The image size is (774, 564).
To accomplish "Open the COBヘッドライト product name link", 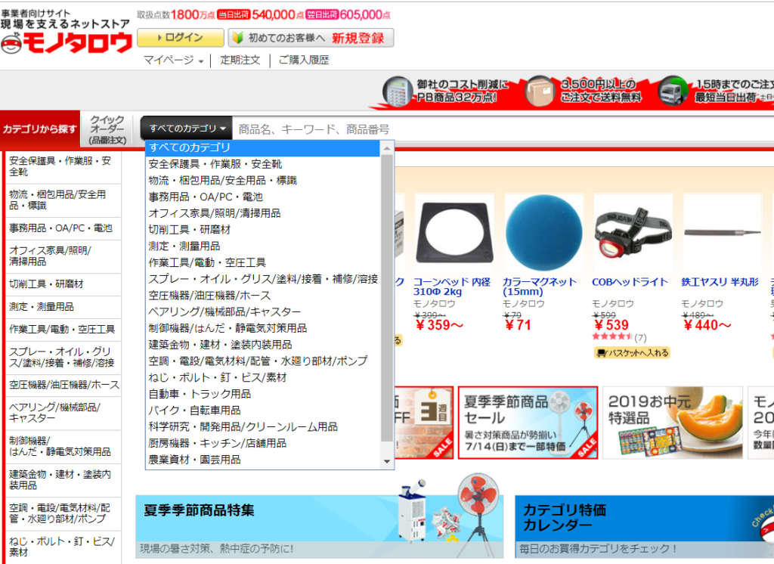I will pyautogui.click(x=630, y=282).
